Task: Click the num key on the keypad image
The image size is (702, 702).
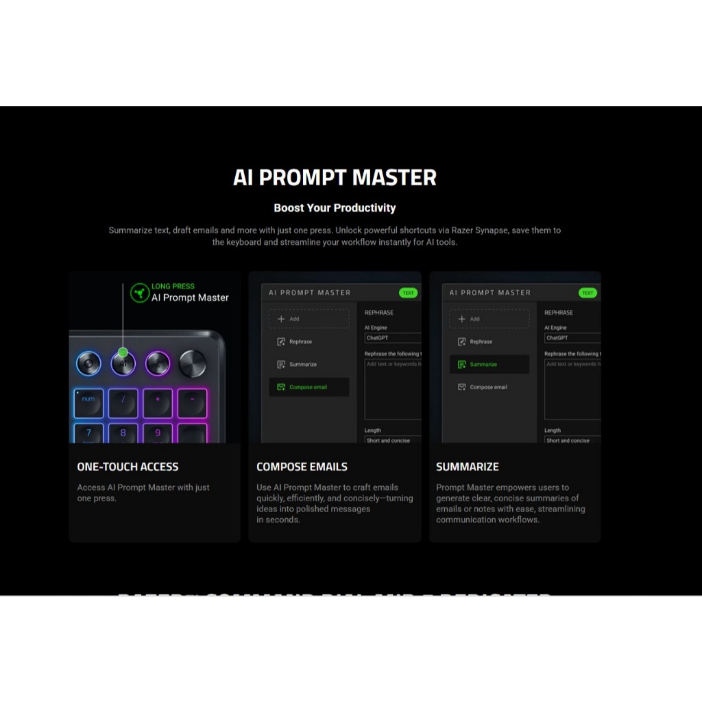Action: click(x=88, y=403)
